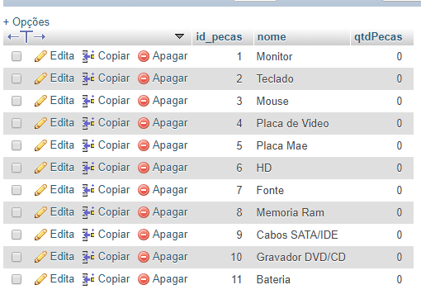Click the qtdPecas cell value for Fonte
This screenshot has height=299, width=421.
tap(400, 190)
